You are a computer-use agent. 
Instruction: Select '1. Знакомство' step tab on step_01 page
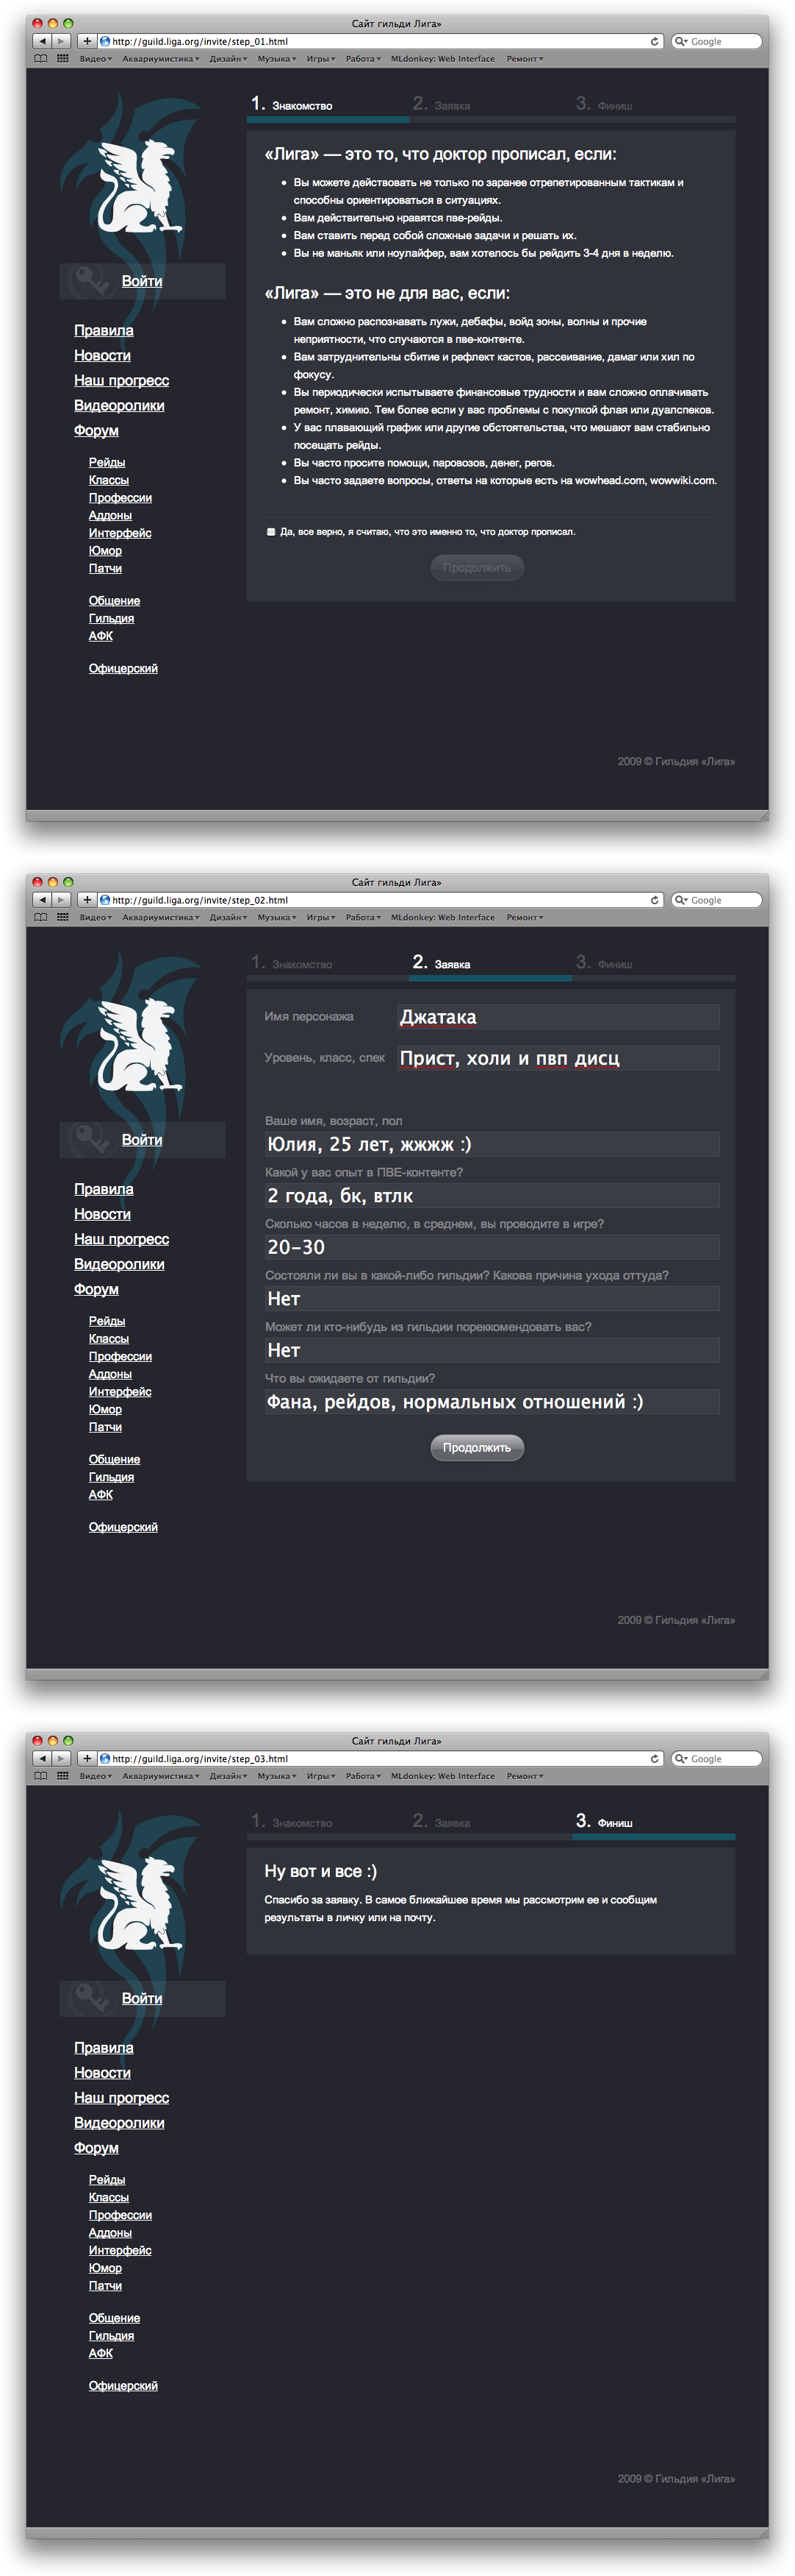tap(292, 104)
